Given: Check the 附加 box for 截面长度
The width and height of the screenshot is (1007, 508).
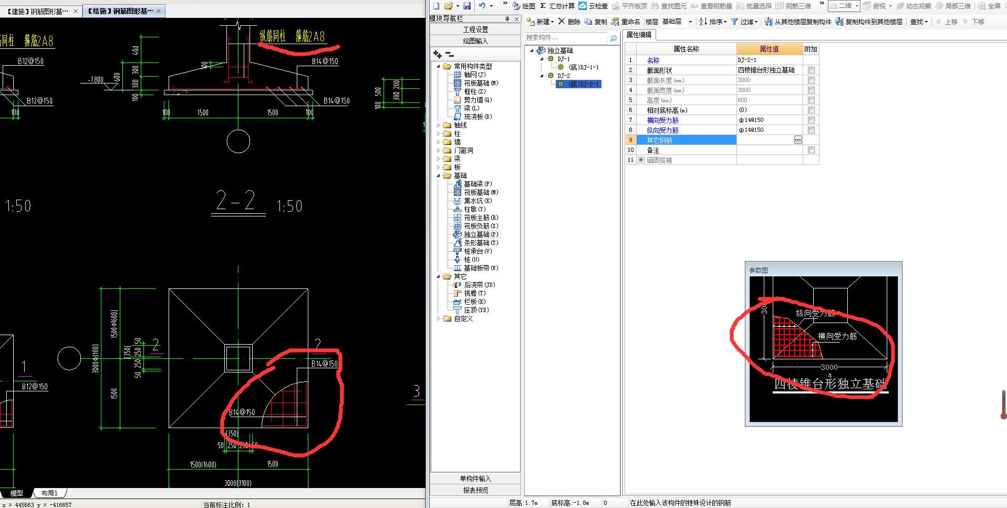Looking at the screenshot, I should [811, 80].
